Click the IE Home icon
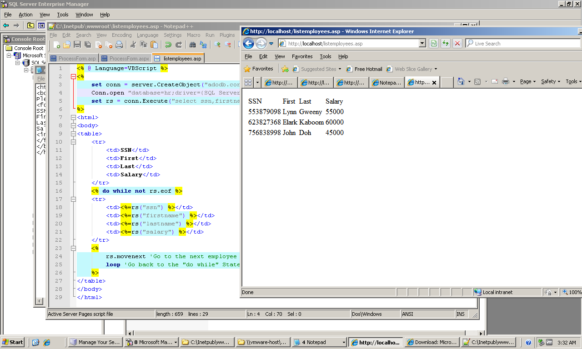 [461, 82]
